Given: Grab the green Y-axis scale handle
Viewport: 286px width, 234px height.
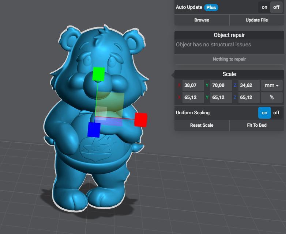Looking at the screenshot, I should coord(99,74).
